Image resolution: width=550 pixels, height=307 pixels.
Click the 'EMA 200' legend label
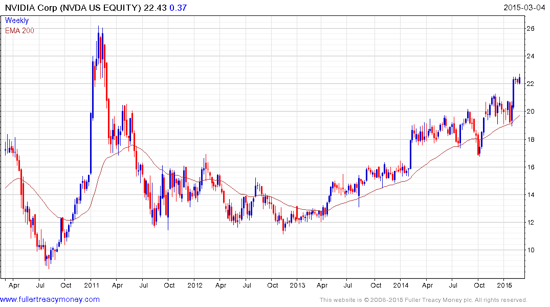pyautogui.click(x=19, y=31)
